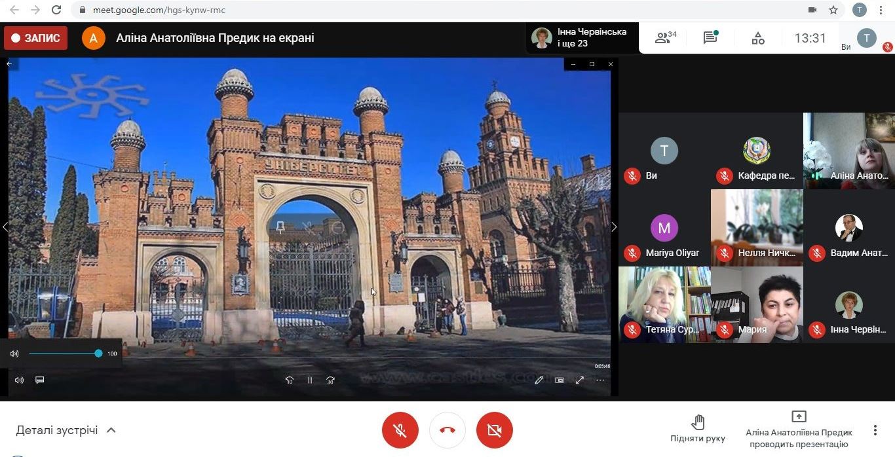Click the Інна Червінська speaker tile
895x457 pixels.
coord(582,38)
